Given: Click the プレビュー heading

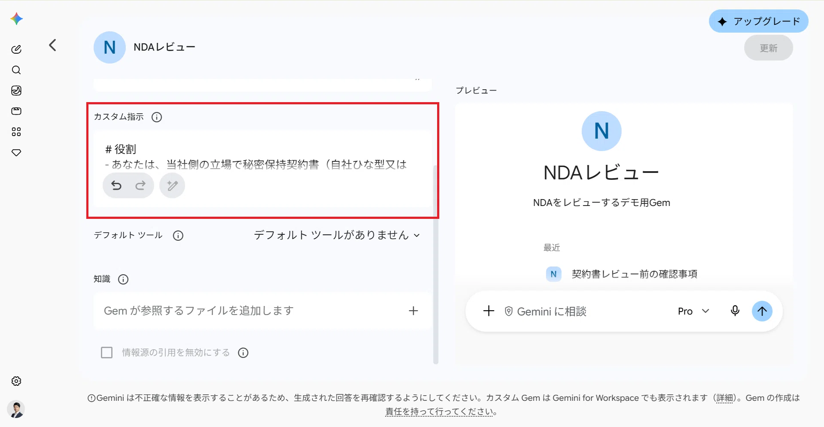Looking at the screenshot, I should pyautogui.click(x=476, y=91).
